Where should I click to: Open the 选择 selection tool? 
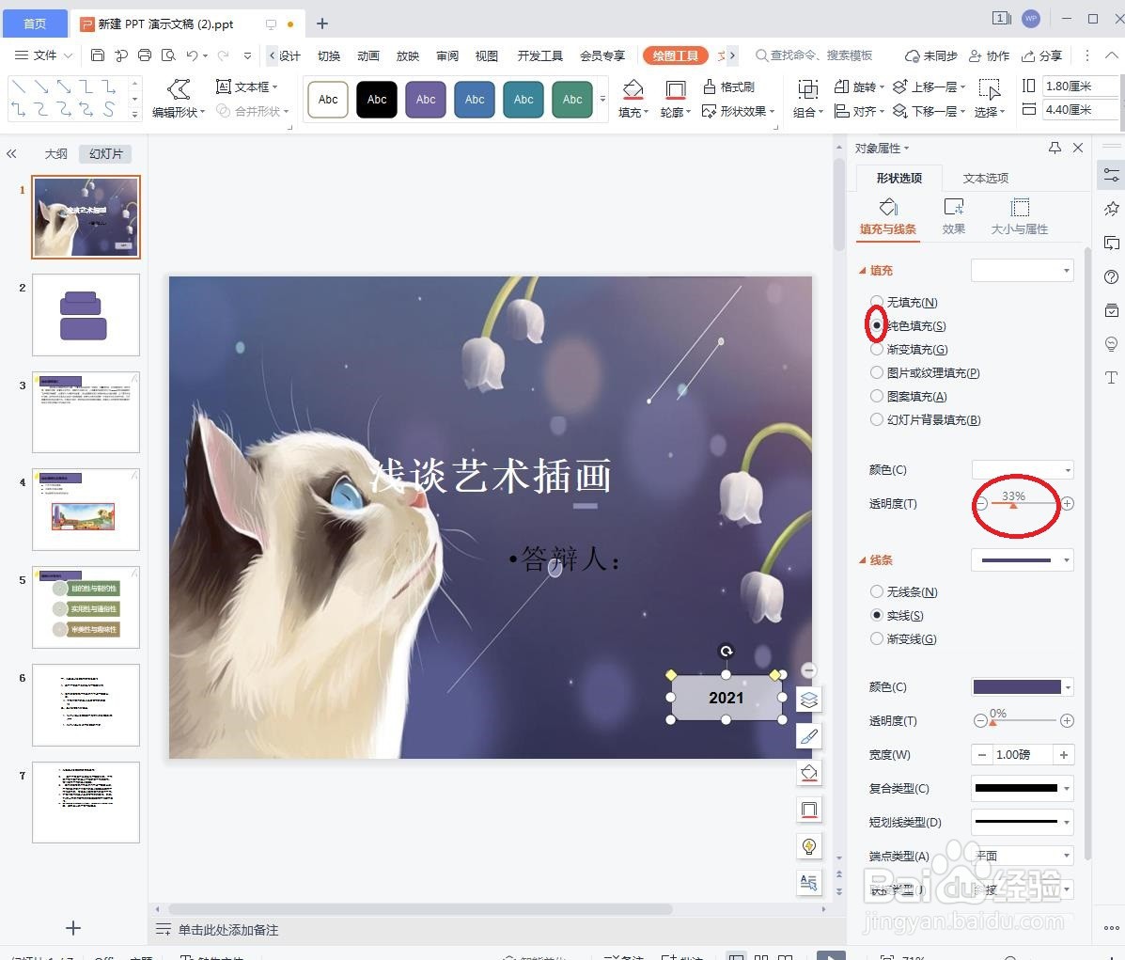(990, 99)
